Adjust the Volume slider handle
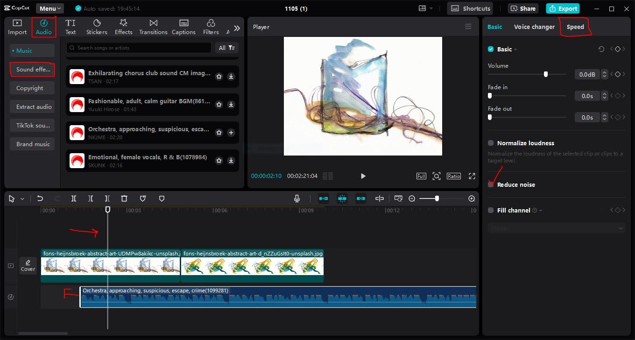 pyautogui.click(x=545, y=74)
